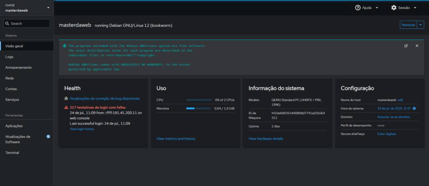Open Logs from the sidebar

(x=27, y=57)
